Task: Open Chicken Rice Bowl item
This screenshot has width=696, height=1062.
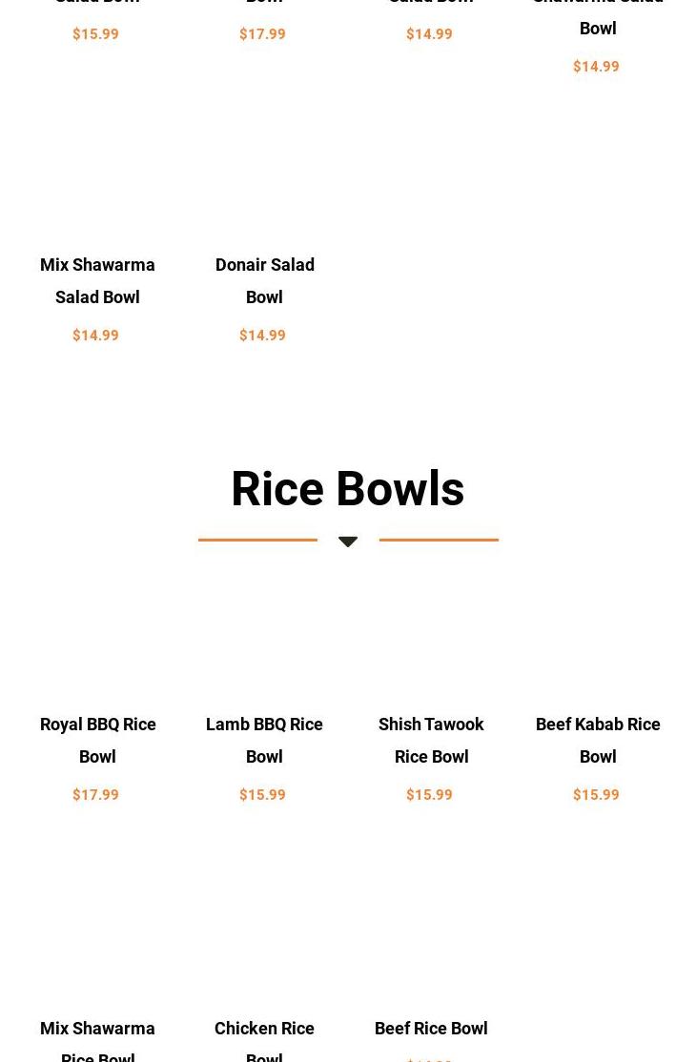Action: pos(264,1040)
